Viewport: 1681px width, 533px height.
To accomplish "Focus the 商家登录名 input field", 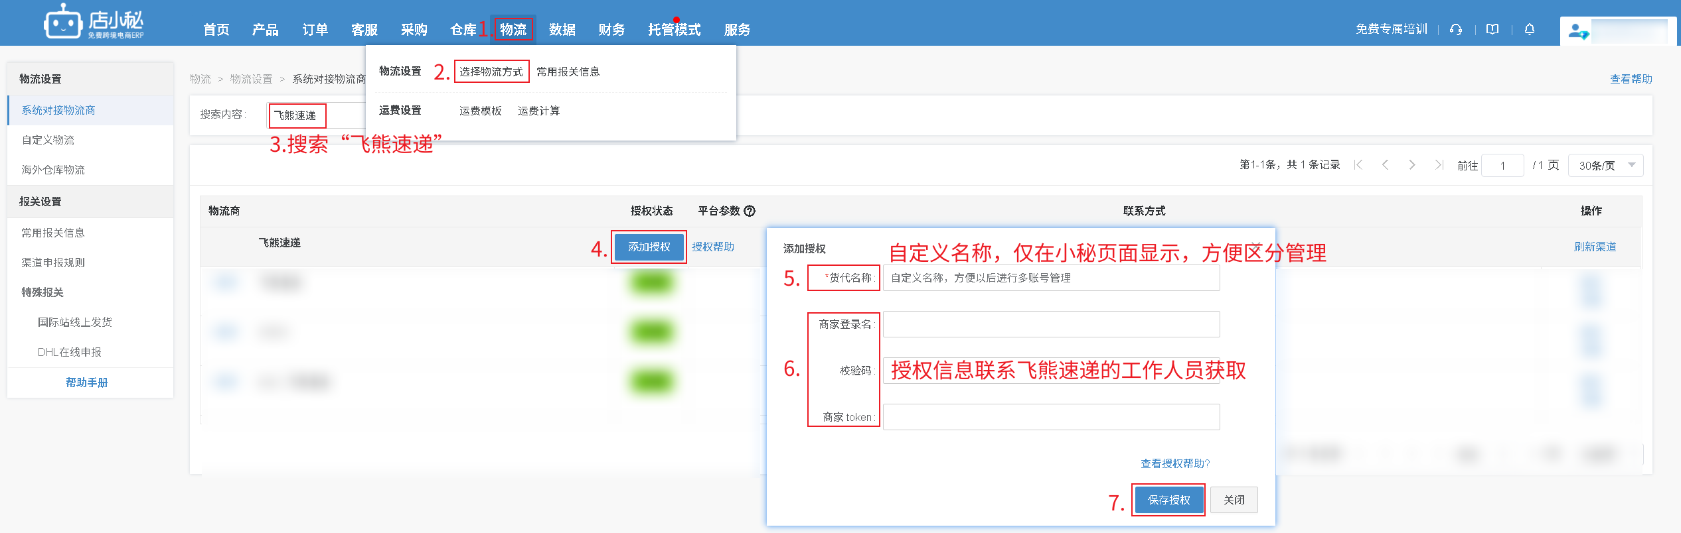I will coord(1051,324).
